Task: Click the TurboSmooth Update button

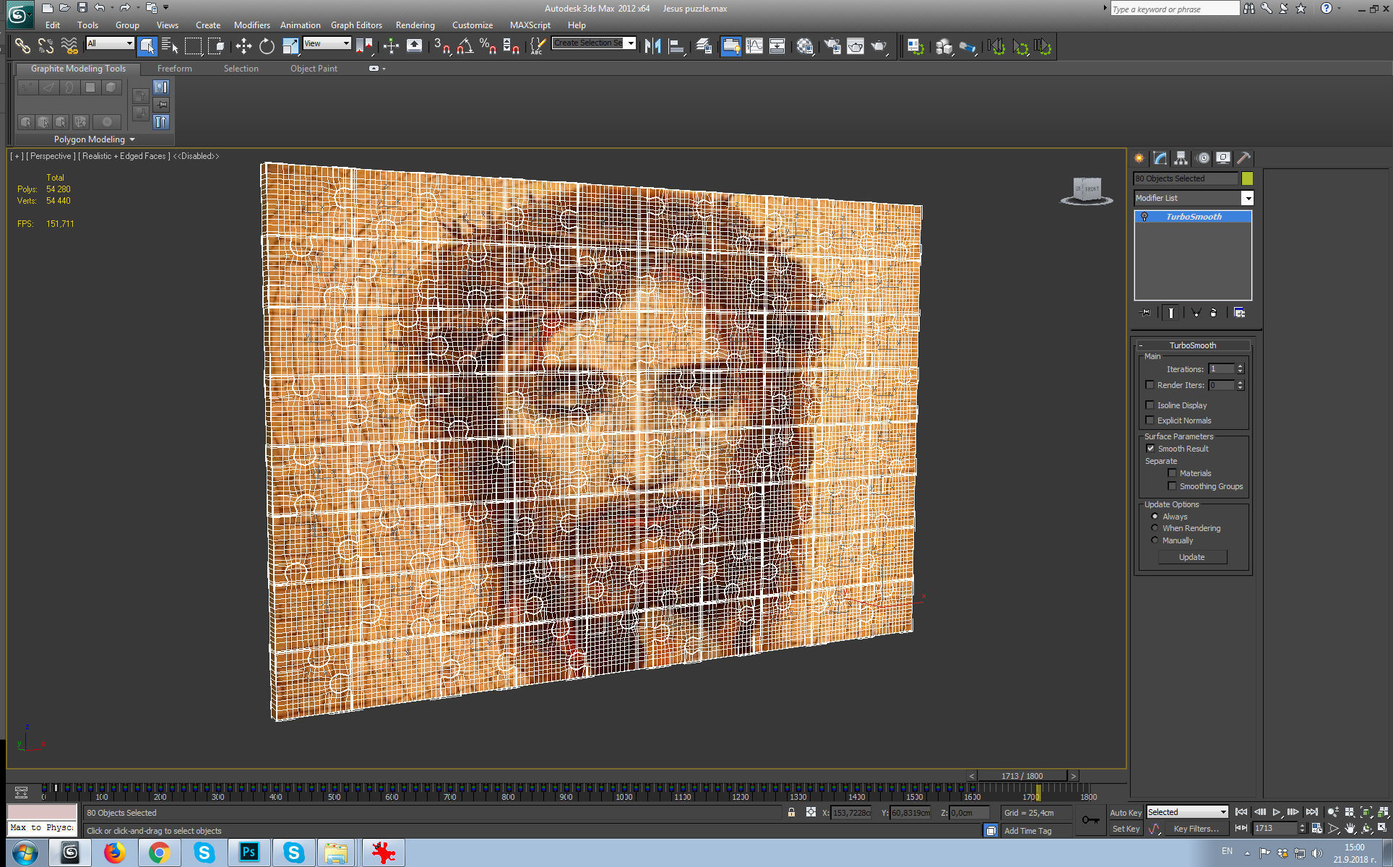Action: tap(1192, 557)
